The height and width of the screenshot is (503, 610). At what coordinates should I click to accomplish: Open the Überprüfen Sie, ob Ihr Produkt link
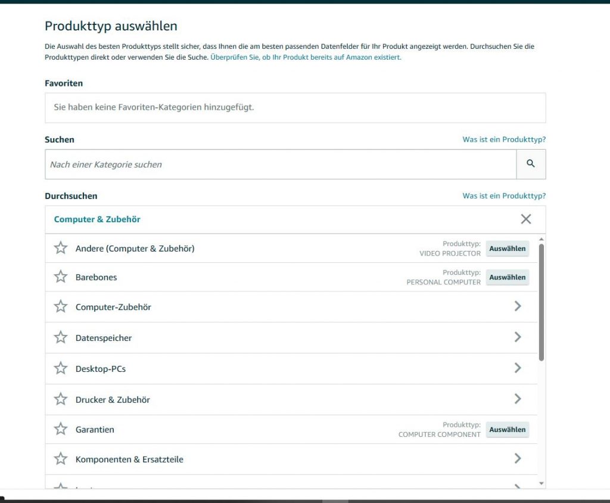pyautogui.click(x=306, y=57)
